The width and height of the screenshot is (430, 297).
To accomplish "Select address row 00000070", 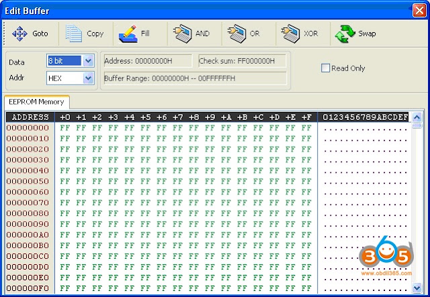I will [28, 202].
